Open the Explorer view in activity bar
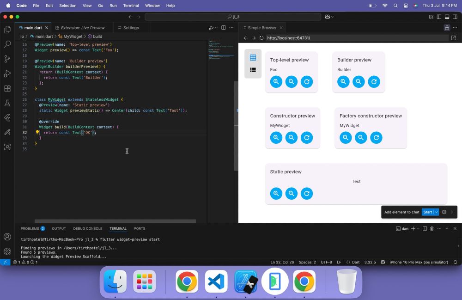Image resolution: width=462 pixels, height=300 pixels. pyautogui.click(x=7, y=30)
